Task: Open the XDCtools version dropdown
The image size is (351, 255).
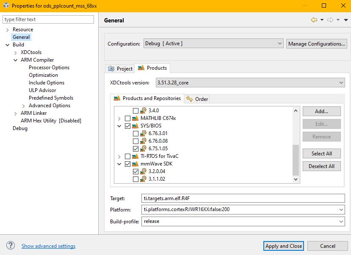Action: [x=250, y=83]
